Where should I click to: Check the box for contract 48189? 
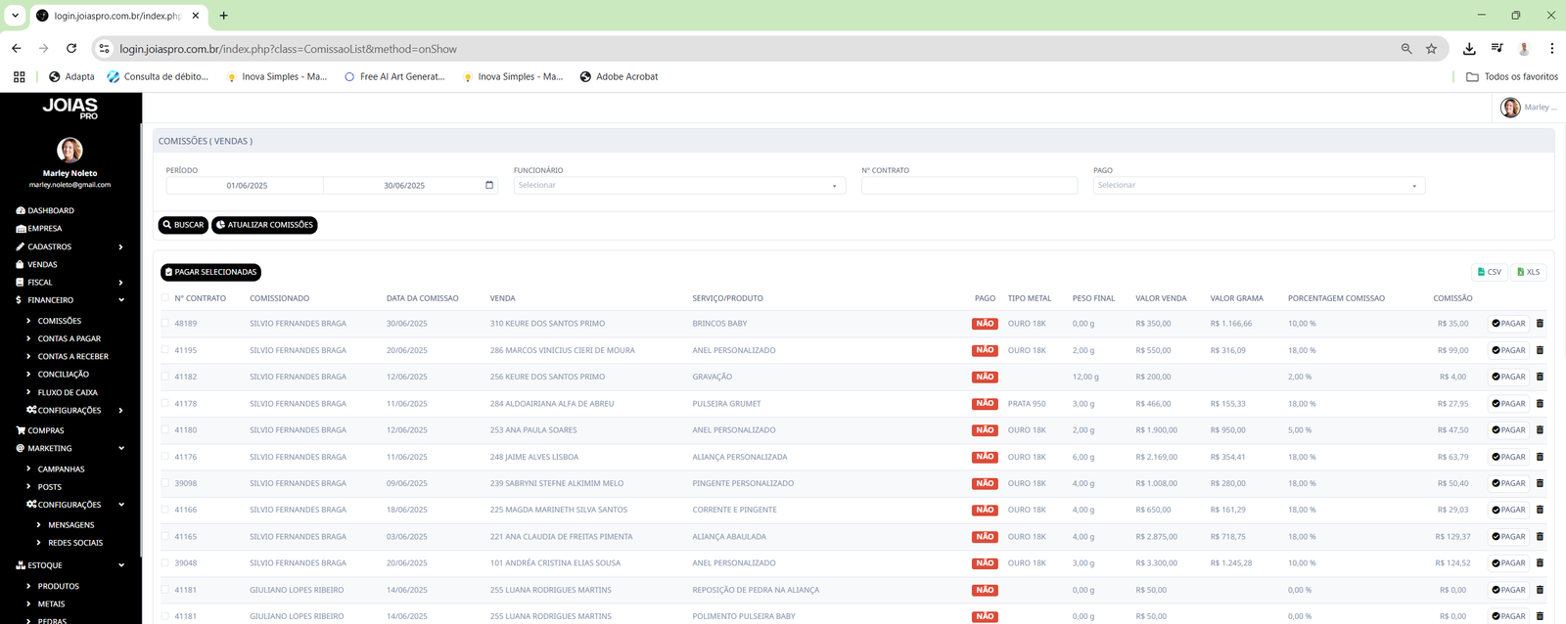(165, 324)
